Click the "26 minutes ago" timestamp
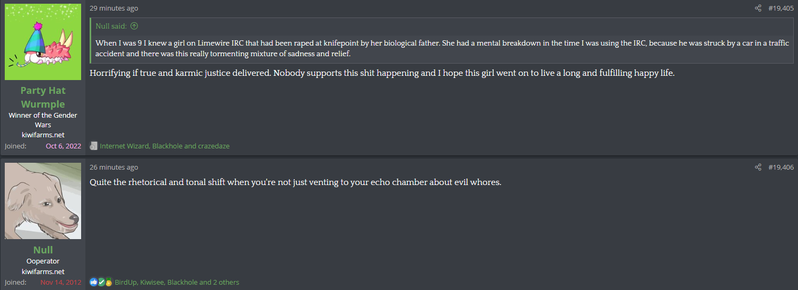This screenshot has height=290, width=798. coord(114,168)
